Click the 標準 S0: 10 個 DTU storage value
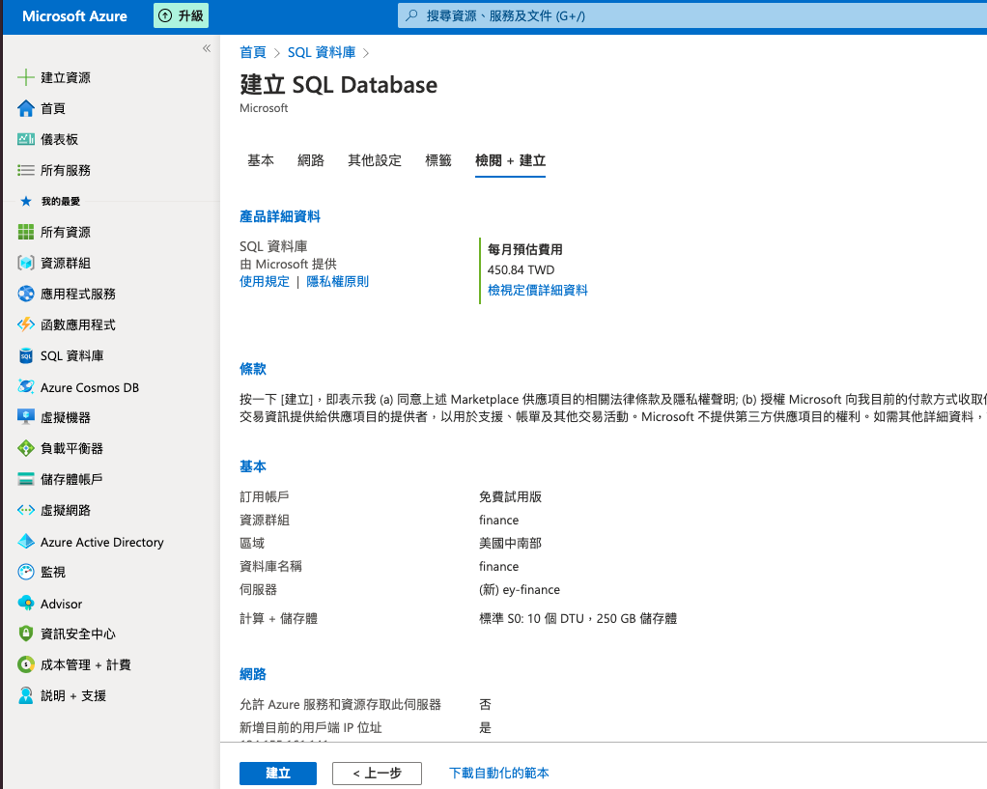This screenshot has height=789, width=987. 578,618
